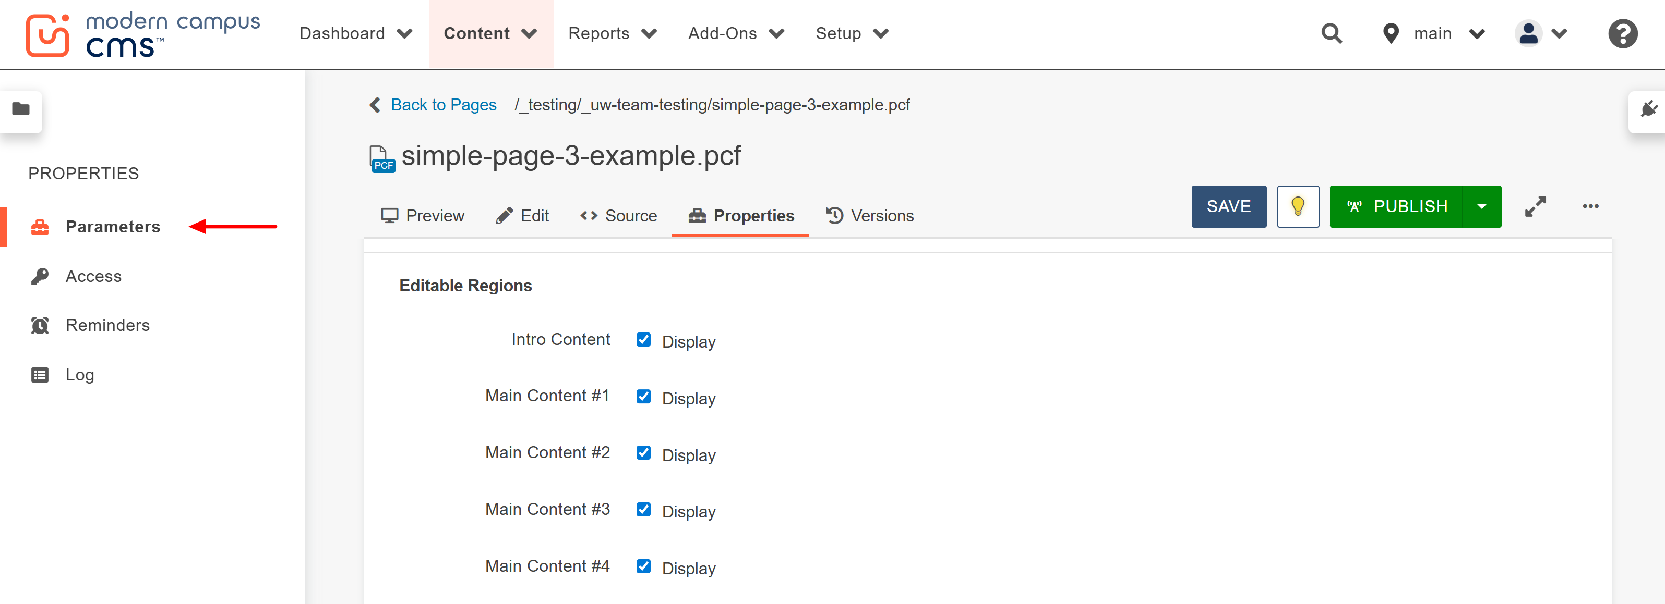1665x604 pixels.
Task: Uncheck Display for Intro Content
Action: tap(643, 339)
